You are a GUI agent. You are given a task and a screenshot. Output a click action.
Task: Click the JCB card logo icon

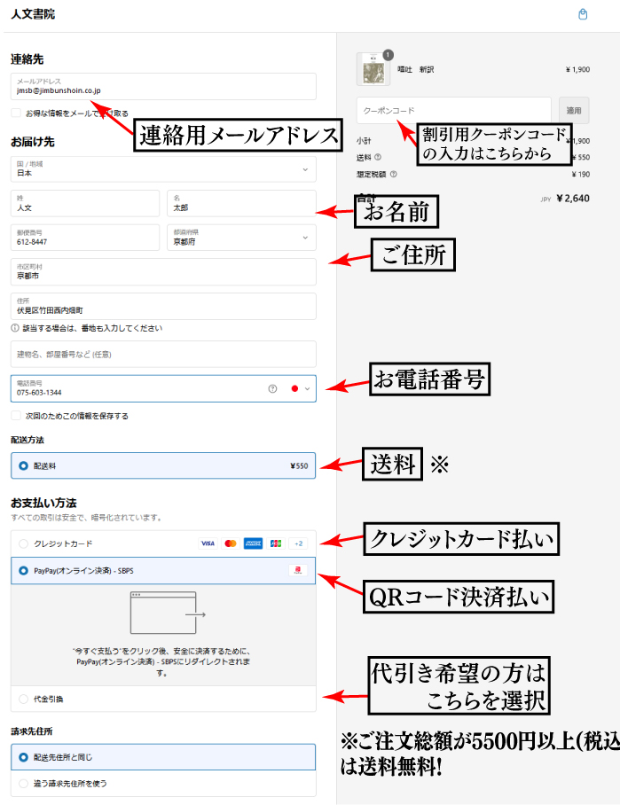tap(276, 543)
